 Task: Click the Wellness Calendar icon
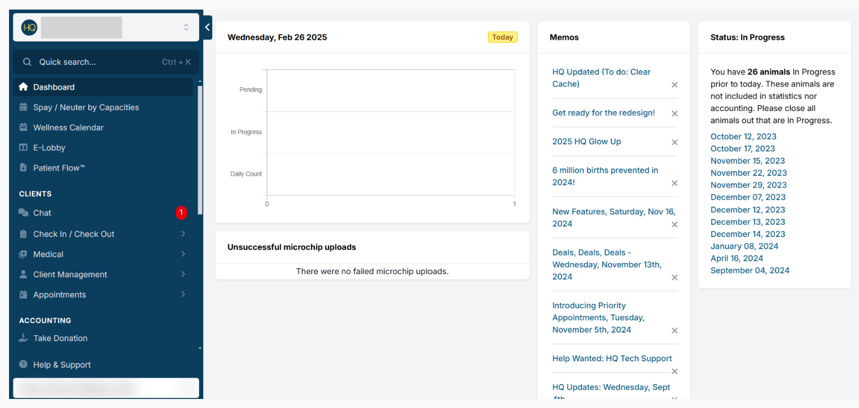(x=23, y=127)
